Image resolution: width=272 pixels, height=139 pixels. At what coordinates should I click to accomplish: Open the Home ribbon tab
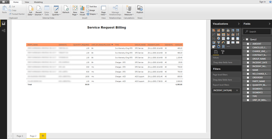[x=16, y=2]
